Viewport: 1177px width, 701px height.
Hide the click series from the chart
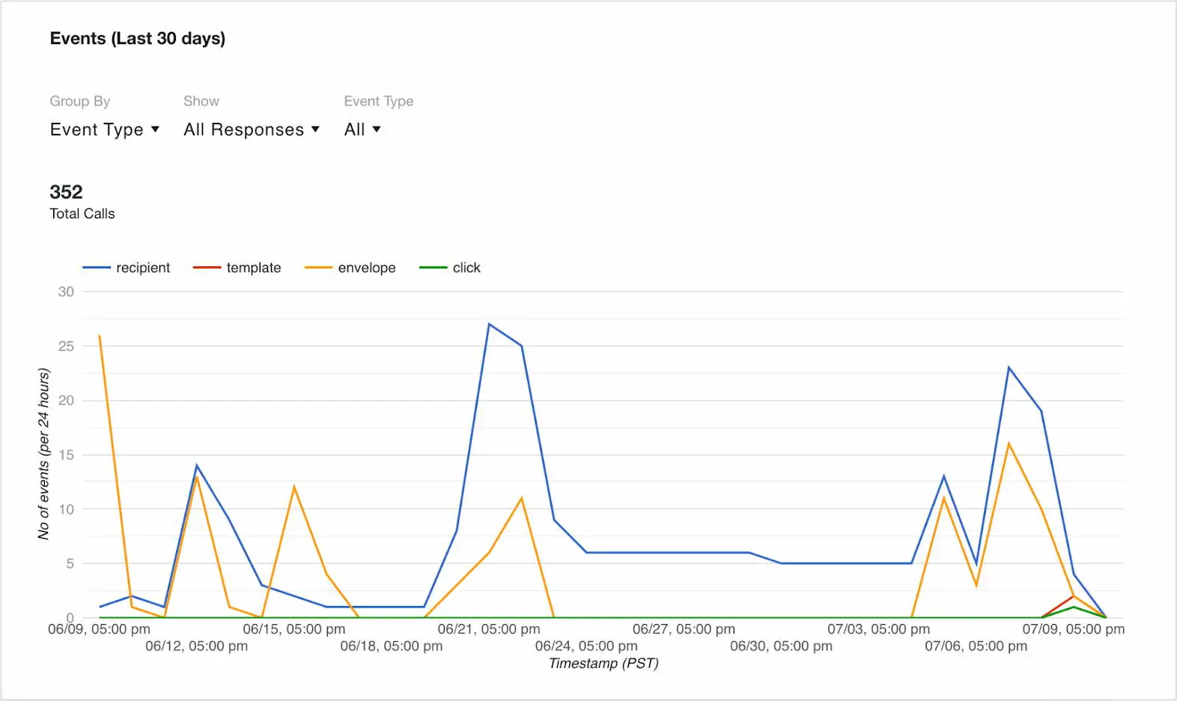465,267
